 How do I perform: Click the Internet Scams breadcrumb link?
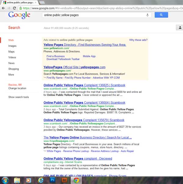click(x=74, y=162)
